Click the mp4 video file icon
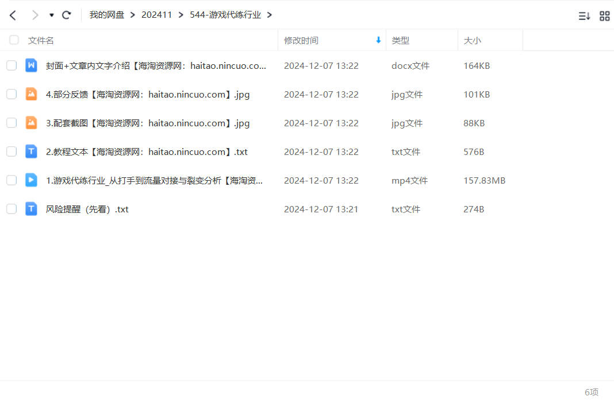This screenshot has width=614, height=404. pos(31,180)
